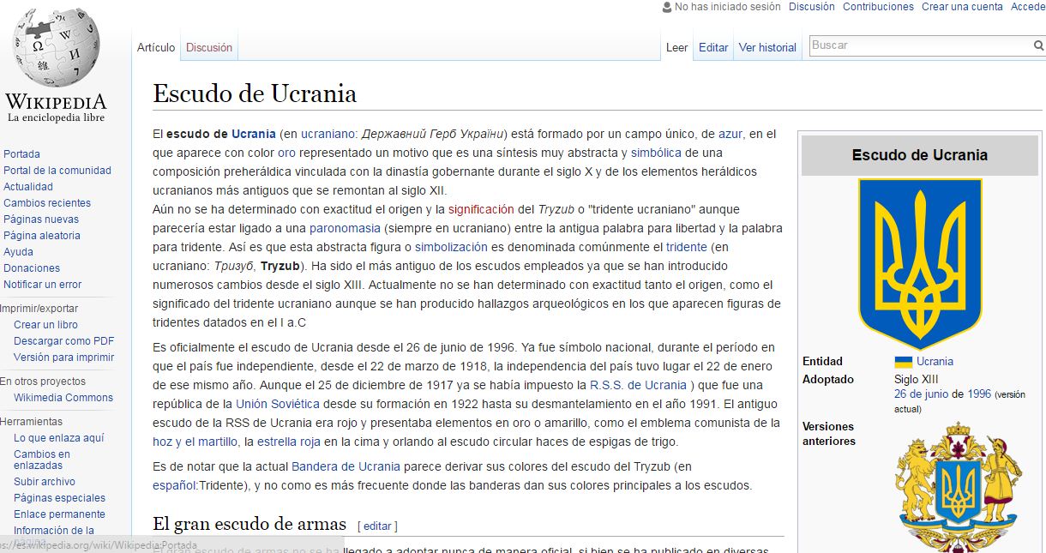This screenshot has width=1046, height=553.
Task: Click Subir archivo
Action: click(45, 482)
